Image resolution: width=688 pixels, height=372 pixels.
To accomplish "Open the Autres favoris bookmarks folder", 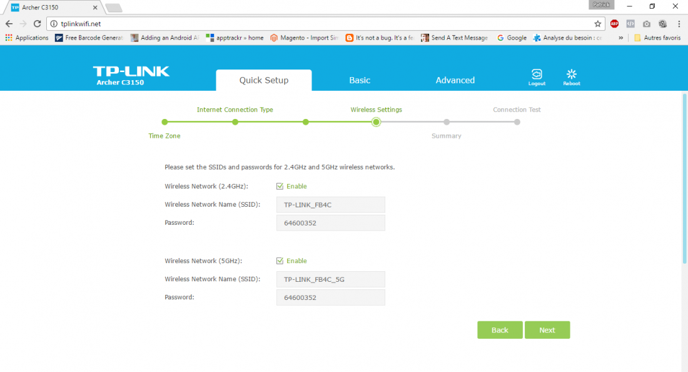I will coord(657,38).
